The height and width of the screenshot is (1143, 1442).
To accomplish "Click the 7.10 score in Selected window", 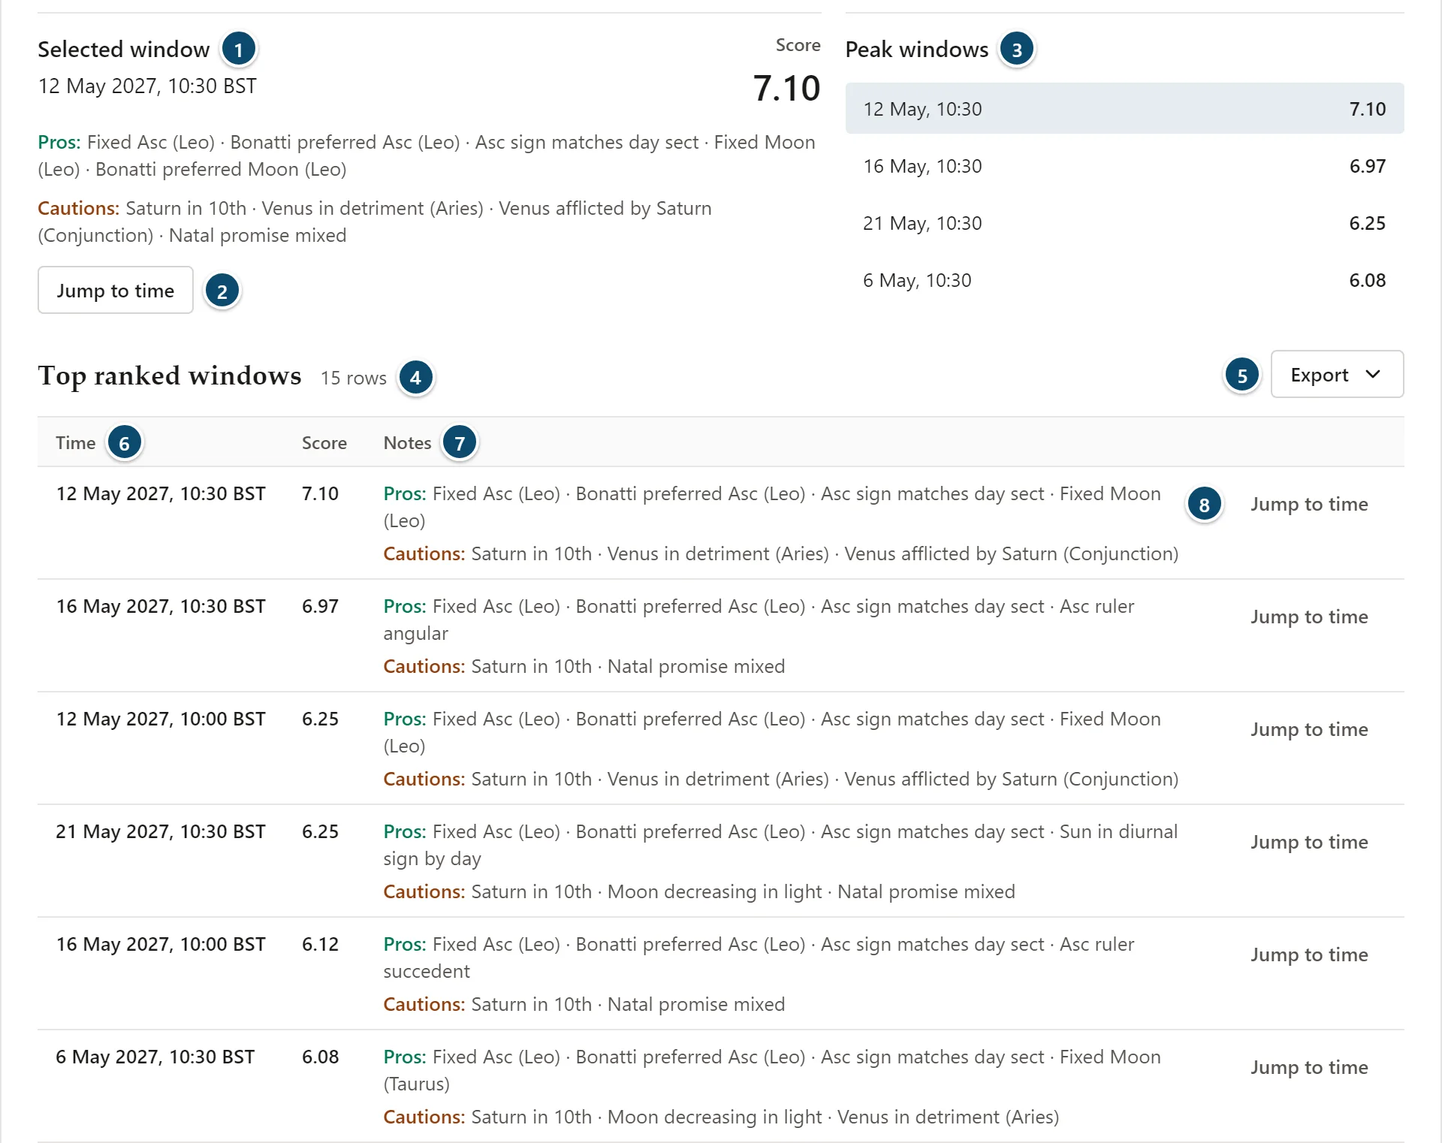I will (786, 88).
